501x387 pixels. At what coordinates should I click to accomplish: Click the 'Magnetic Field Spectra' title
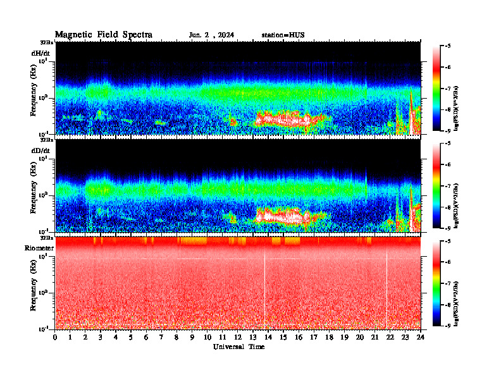[104, 35]
